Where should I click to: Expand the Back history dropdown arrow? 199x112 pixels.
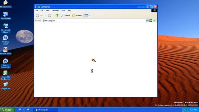45,16
